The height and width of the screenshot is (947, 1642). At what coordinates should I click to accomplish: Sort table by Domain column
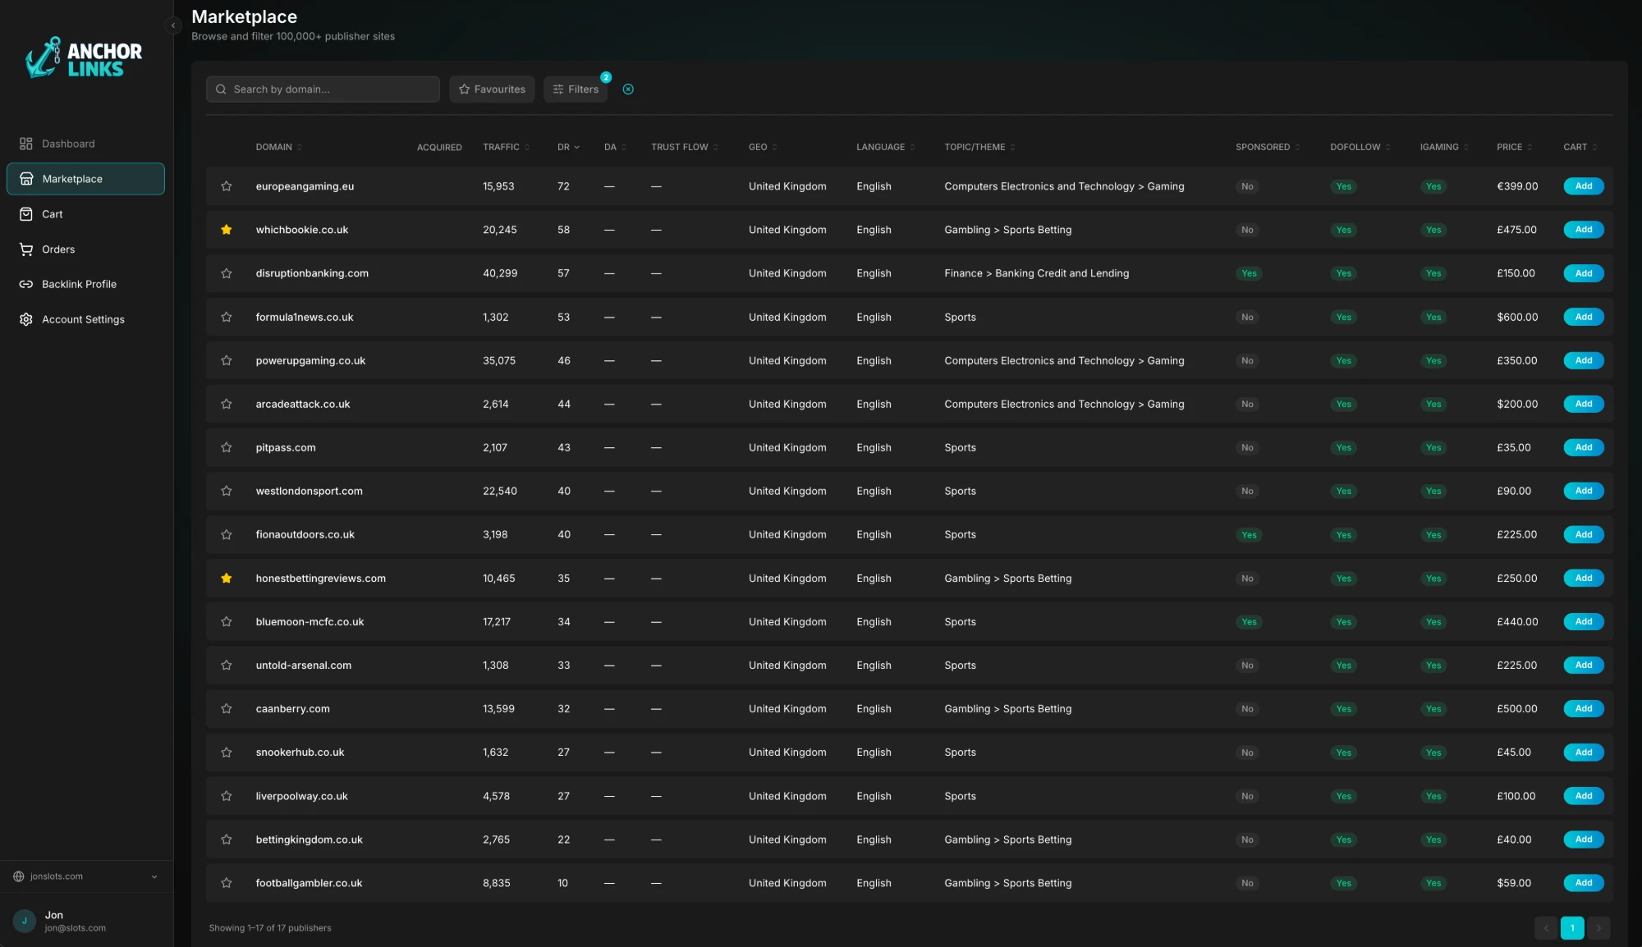pos(278,148)
